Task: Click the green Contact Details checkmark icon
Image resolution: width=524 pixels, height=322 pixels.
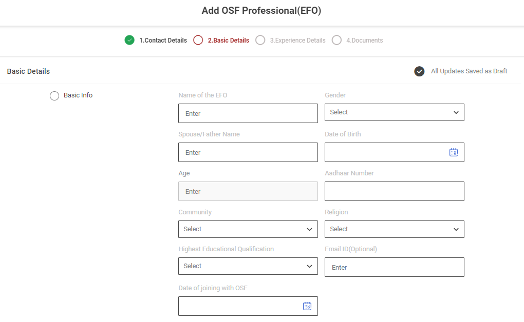Action: (x=129, y=40)
